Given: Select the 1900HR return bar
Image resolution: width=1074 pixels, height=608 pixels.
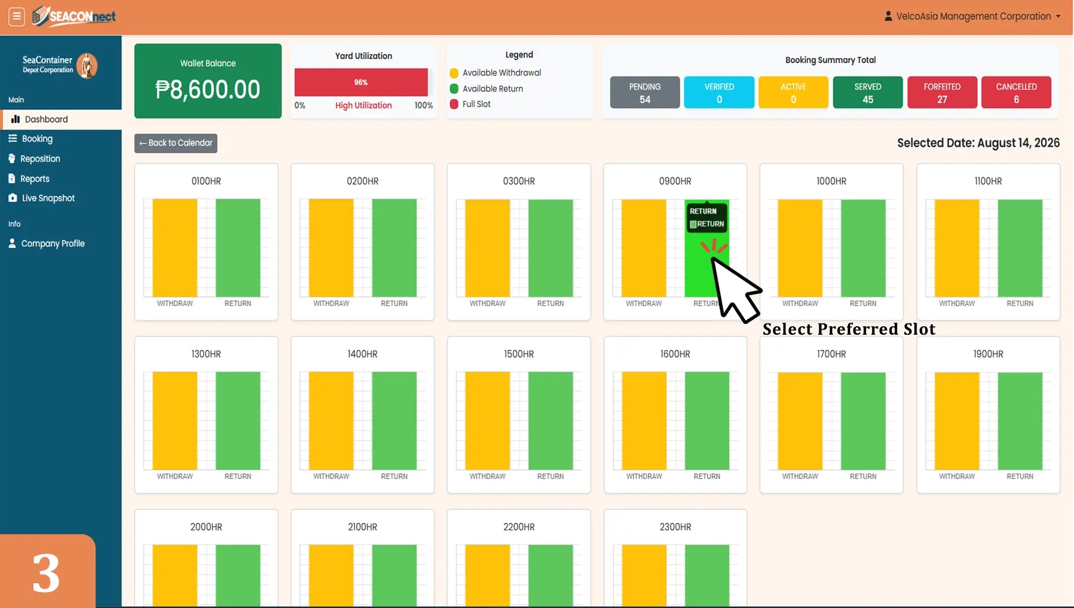Looking at the screenshot, I should click(1020, 421).
